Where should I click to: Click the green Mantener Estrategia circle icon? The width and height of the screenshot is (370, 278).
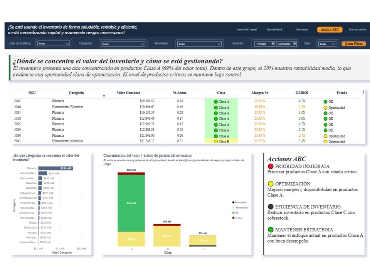tap(271, 229)
